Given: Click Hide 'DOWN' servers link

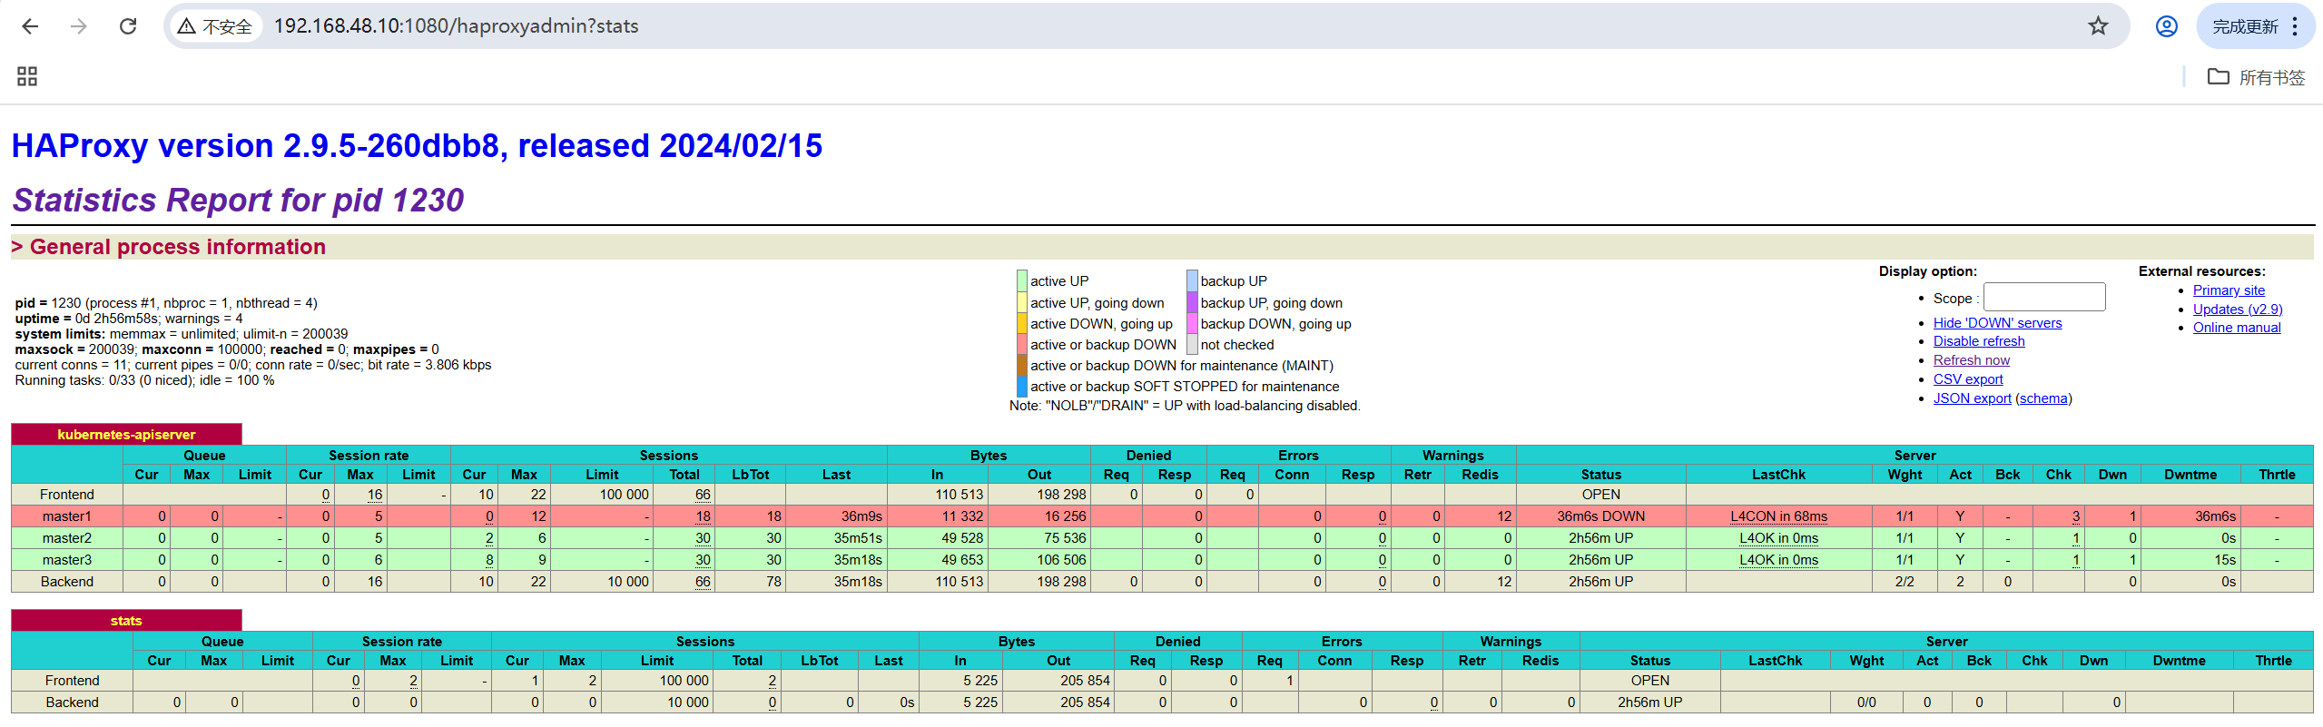Looking at the screenshot, I should [1997, 323].
